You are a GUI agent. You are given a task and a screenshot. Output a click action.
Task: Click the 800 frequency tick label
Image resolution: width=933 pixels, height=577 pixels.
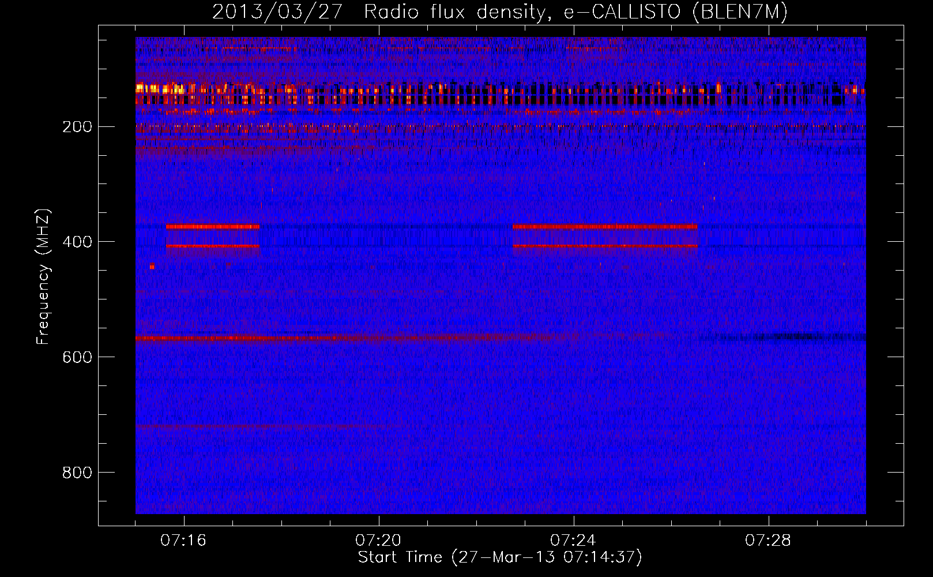point(77,473)
